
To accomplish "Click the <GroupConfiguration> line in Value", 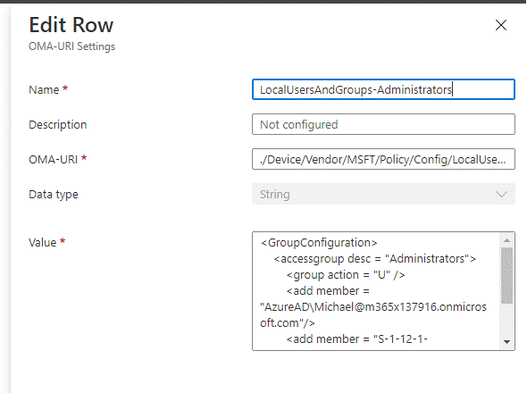I will (x=319, y=242).
